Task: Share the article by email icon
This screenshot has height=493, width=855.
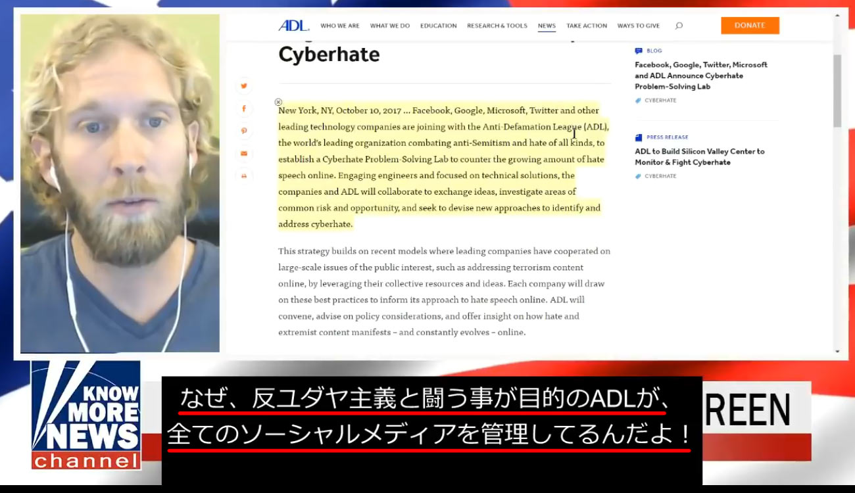Action: pyautogui.click(x=244, y=153)
